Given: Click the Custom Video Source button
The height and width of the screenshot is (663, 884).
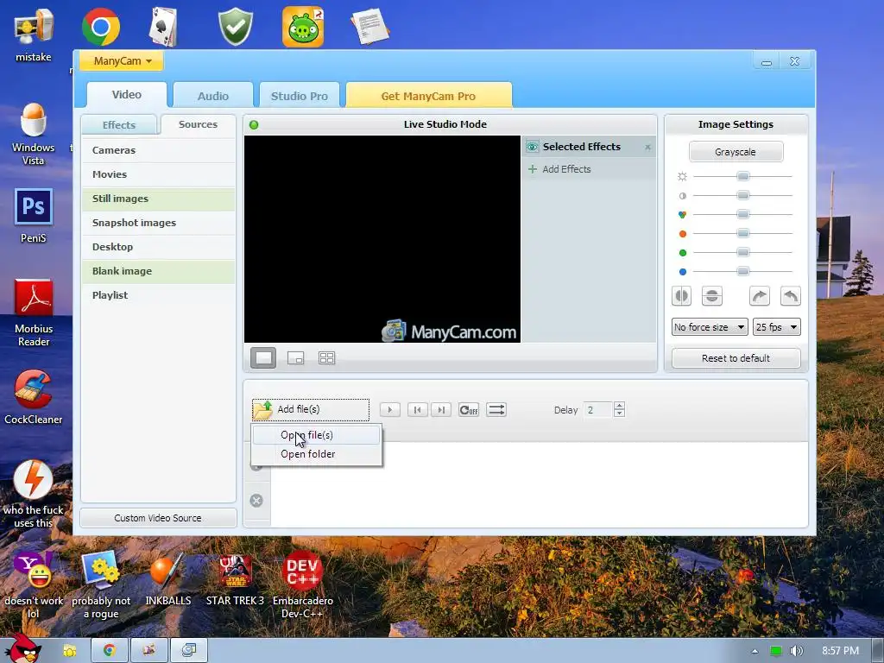Looking at the screenshot, I should tap(158, 518).
